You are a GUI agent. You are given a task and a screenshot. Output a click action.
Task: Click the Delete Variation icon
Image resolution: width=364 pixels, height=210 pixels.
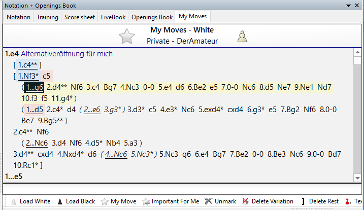(x=246, y=201)
